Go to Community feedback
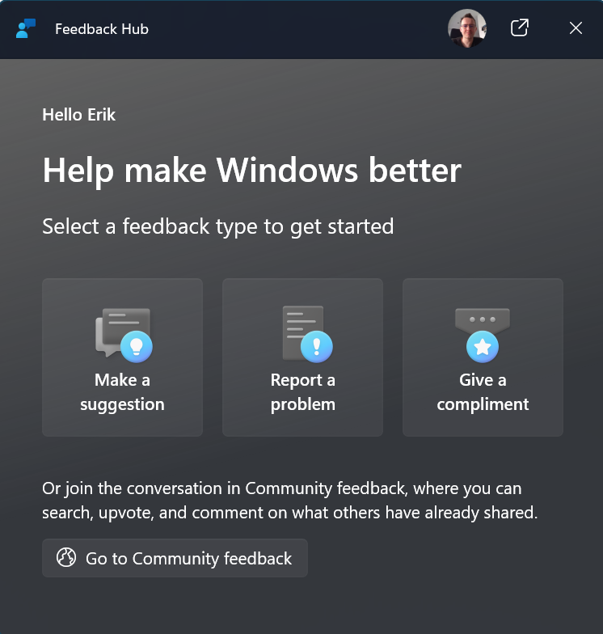The height and width of the screenshot is (634, 603). pos(188,558)
